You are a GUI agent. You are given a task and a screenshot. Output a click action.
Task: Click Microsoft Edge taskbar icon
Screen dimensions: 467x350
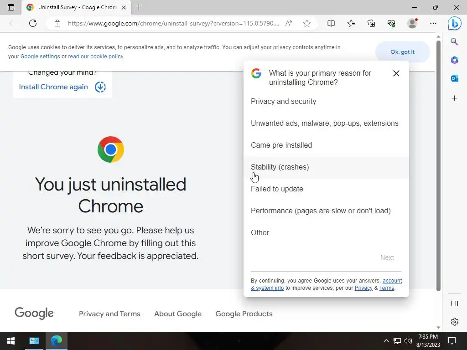pyautogui.click(x=56, y=341)
